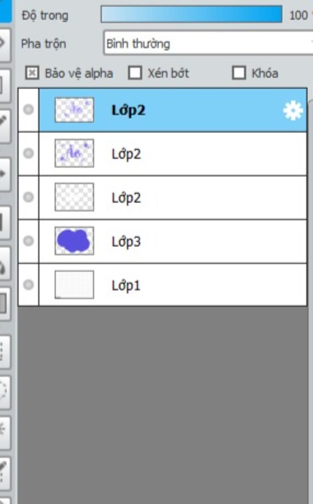
Task: Select the Lớp1 layer
Action: [x=173, y=285]
